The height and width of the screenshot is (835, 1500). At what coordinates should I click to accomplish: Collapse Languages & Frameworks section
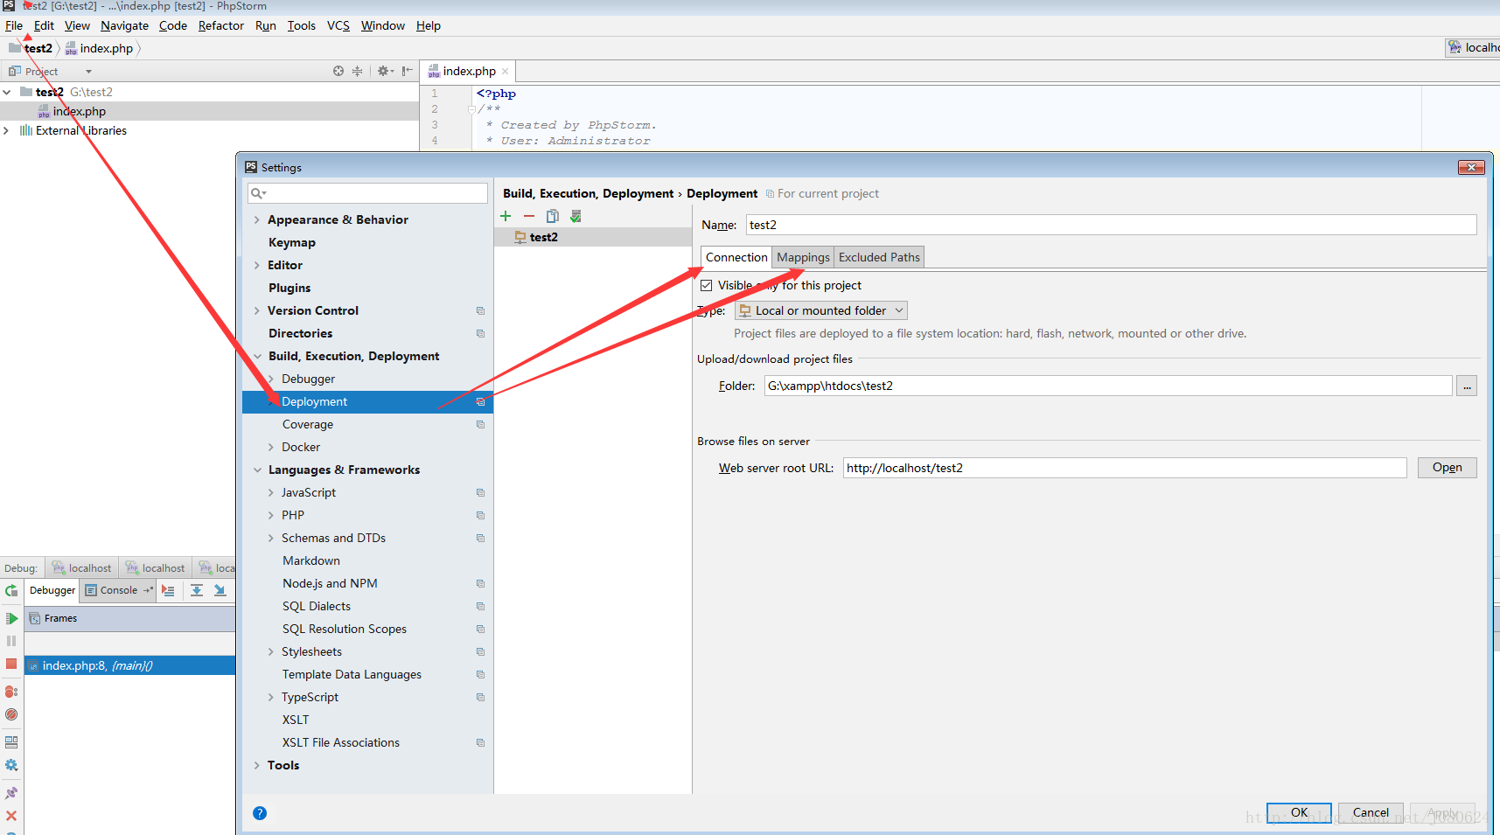tap(257, 470)
